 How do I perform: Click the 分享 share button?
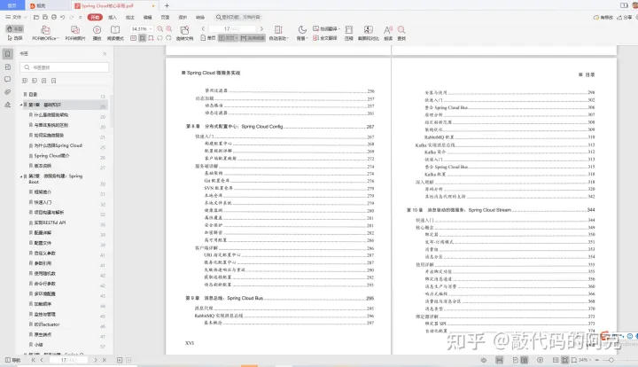(625, 18)
